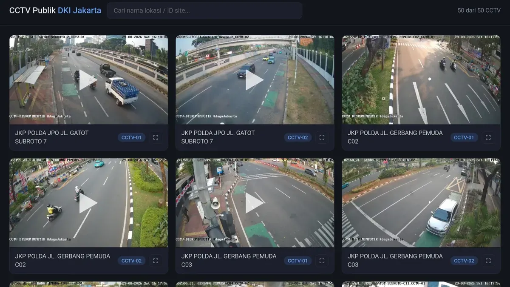Click the location search input field
Viewport: 510px width, 287px height.
pyautogui.click(x=204, y=11)
